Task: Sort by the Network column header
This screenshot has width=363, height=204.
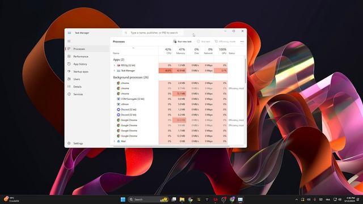Action: click(x=207, y=51)
